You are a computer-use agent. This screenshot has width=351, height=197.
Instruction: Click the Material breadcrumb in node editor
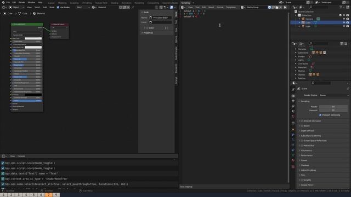click(39, 14)
